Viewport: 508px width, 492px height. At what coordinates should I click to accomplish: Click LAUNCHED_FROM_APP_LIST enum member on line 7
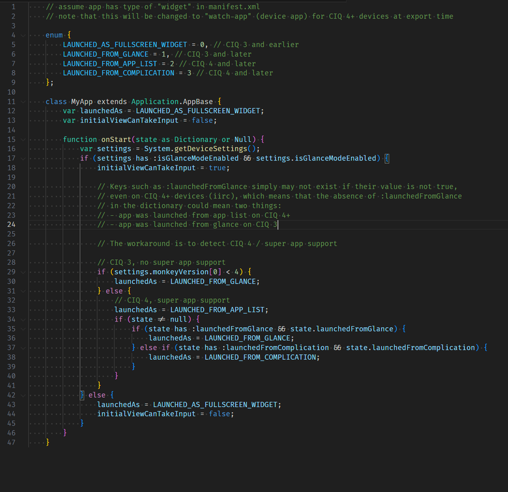(x=110, y=64)
